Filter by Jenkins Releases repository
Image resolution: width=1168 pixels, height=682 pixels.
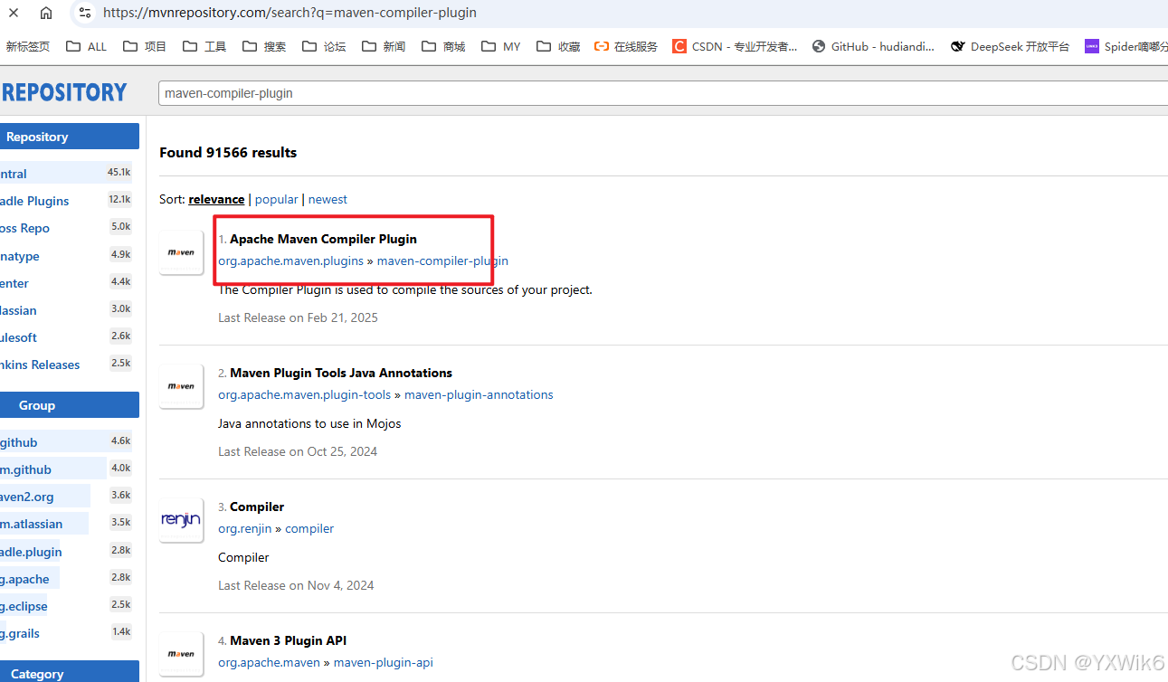click(x=67, y=365)
